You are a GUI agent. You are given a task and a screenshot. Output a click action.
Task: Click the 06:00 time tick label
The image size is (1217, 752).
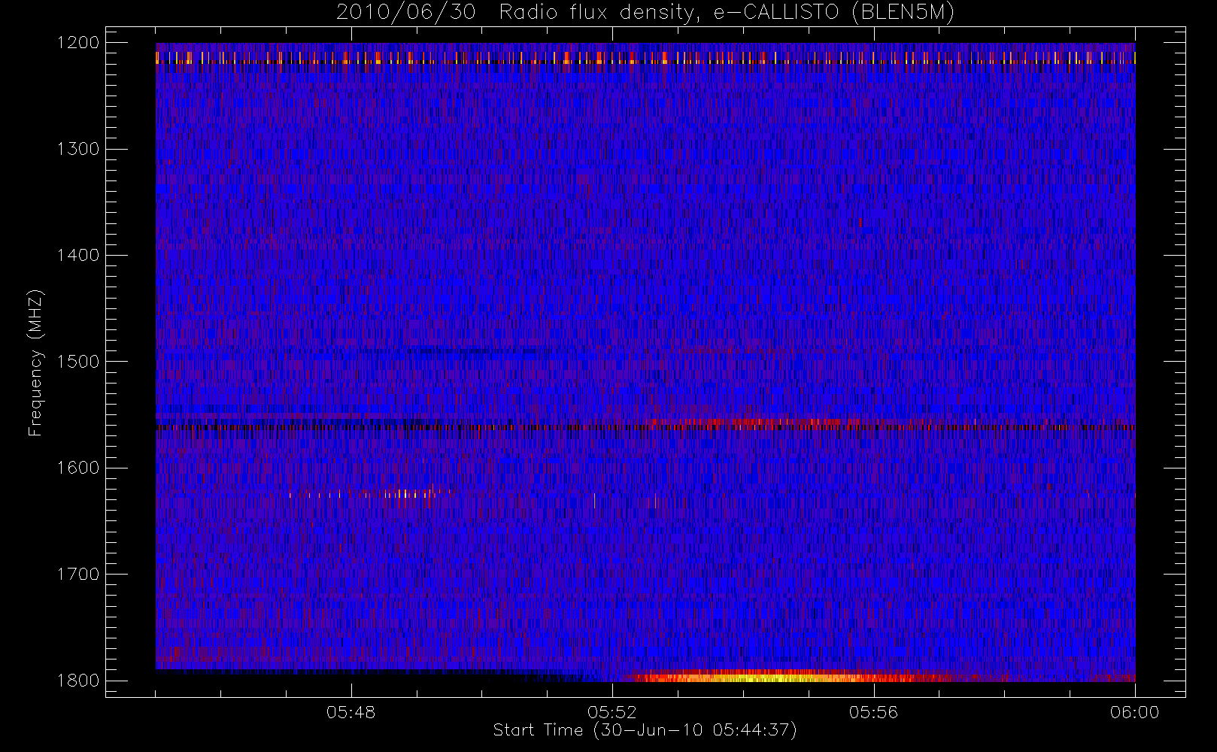tap(1134, 712)
